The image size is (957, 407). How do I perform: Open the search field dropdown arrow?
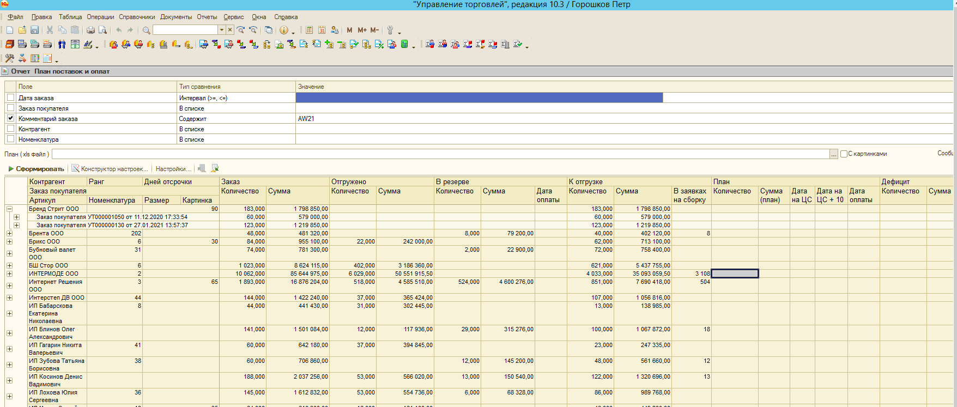coord(221,30)
